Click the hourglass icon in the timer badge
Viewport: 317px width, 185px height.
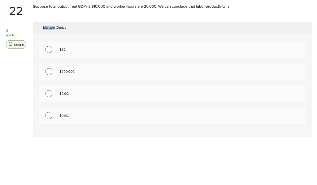[x=11, y=44]
